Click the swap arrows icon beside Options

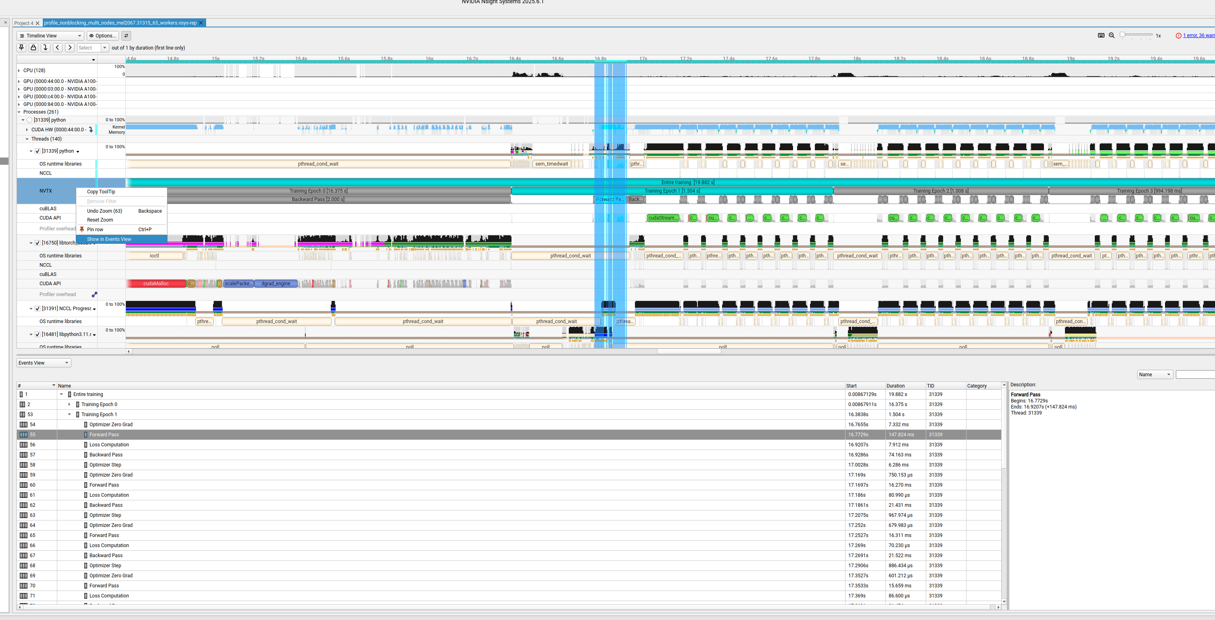(x=126, y=36)
